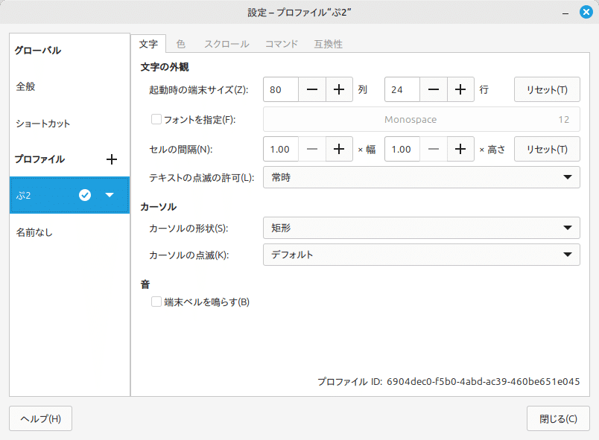Increase cell spacing height with plus

tap(460, 149)
